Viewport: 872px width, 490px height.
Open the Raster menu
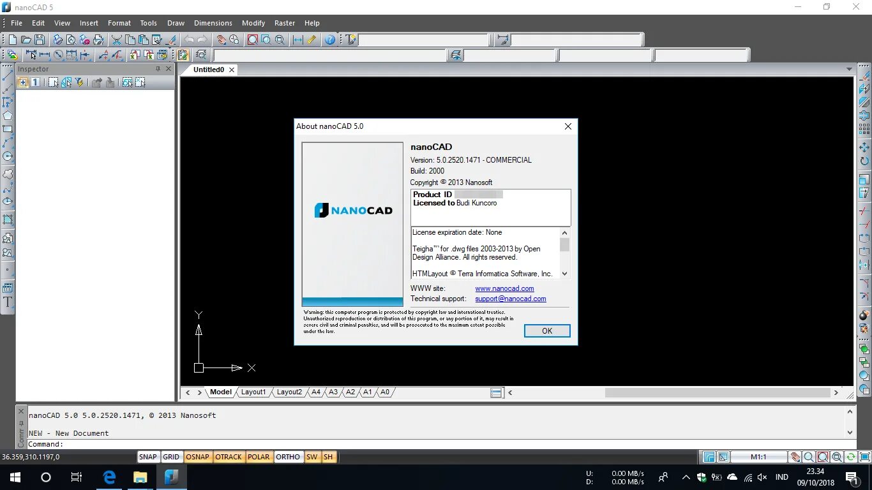pos(285,23)
